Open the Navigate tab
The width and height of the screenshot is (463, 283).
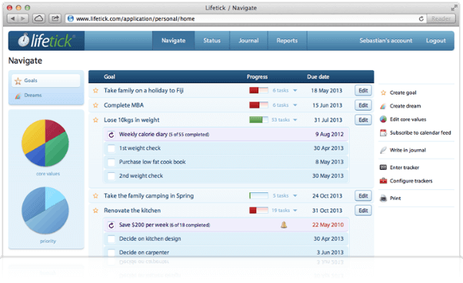(x=173, y=41)
